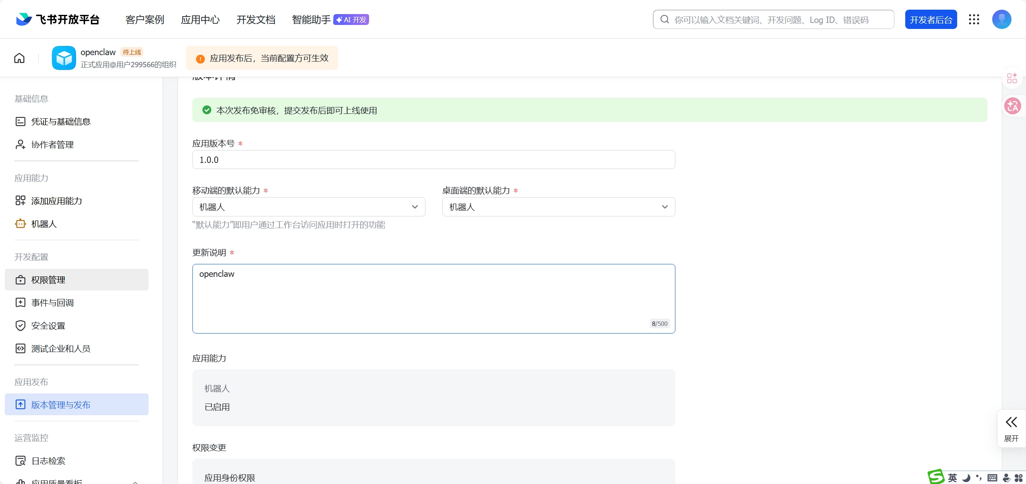
Task: Open 事件与回调 settings page
Action: [52, 303]
